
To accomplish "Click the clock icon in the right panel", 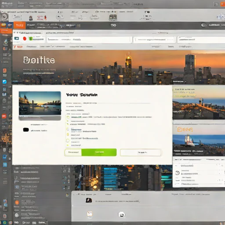I will pos(177,173).
